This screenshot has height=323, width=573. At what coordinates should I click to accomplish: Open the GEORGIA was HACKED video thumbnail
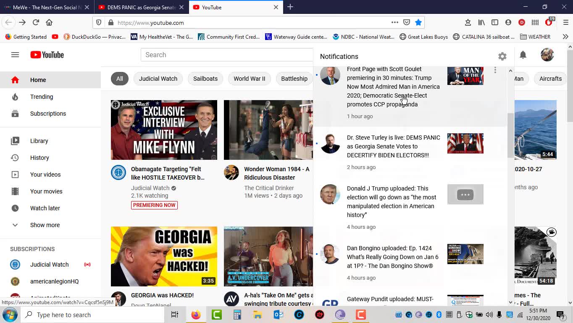(x=164, y=257)
